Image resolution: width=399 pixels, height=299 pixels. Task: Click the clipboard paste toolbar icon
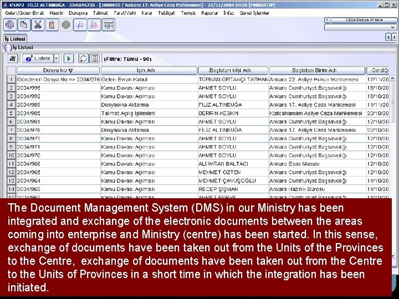coord(52,25)
